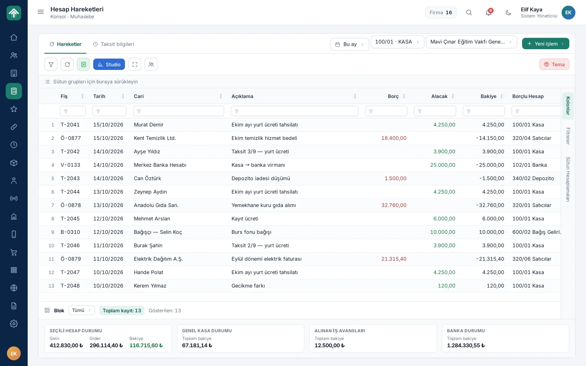586x366 pixels.
Task: Open the Mavi Çınar Eğitim Vakfı dropdown
Action: coord(471,42)
